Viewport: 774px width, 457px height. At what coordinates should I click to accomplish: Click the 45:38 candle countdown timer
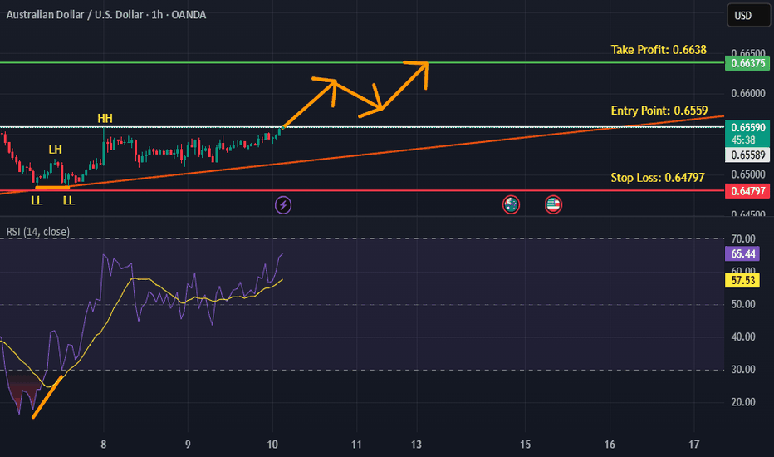pyautogui.click(x=743, y=140)
